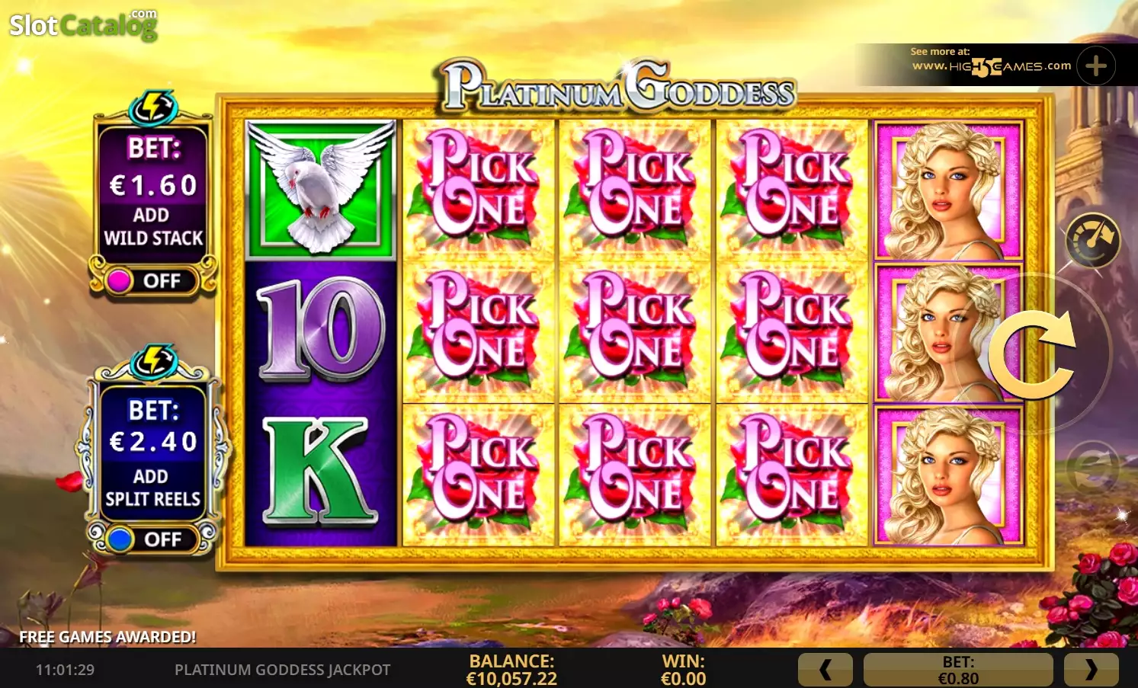The height and width of the screenshot is (688, 1138).
Task: Select the purple 10 symbol
Action: coord(320,330)
